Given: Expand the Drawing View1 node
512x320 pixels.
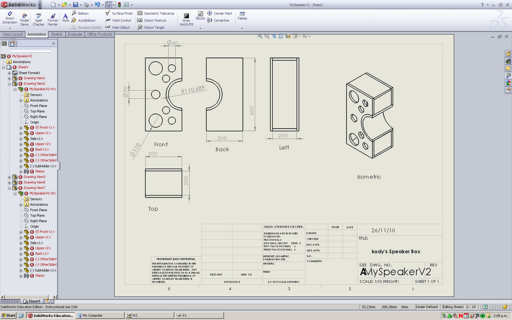Looking at the screenshot, I should click(9, 78).
